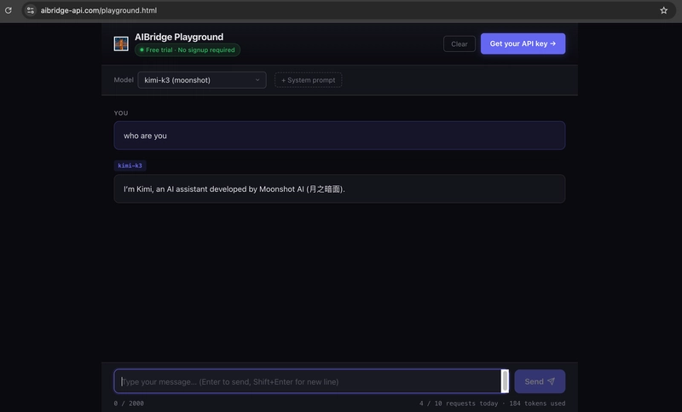
Task: Click the 'YOU' label above the message
Action: pos(121,113)
